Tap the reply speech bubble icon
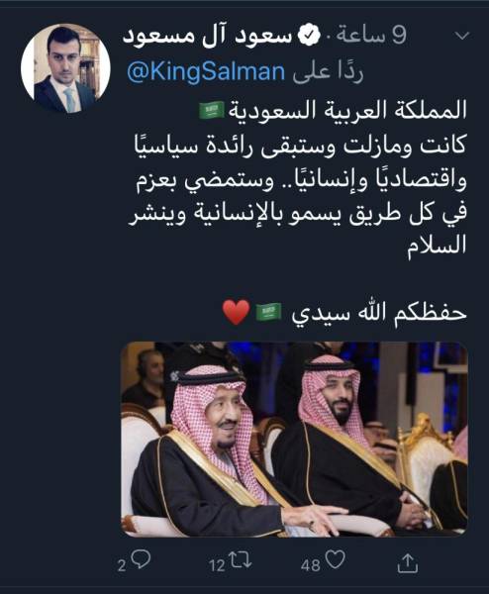 point(142,560)
